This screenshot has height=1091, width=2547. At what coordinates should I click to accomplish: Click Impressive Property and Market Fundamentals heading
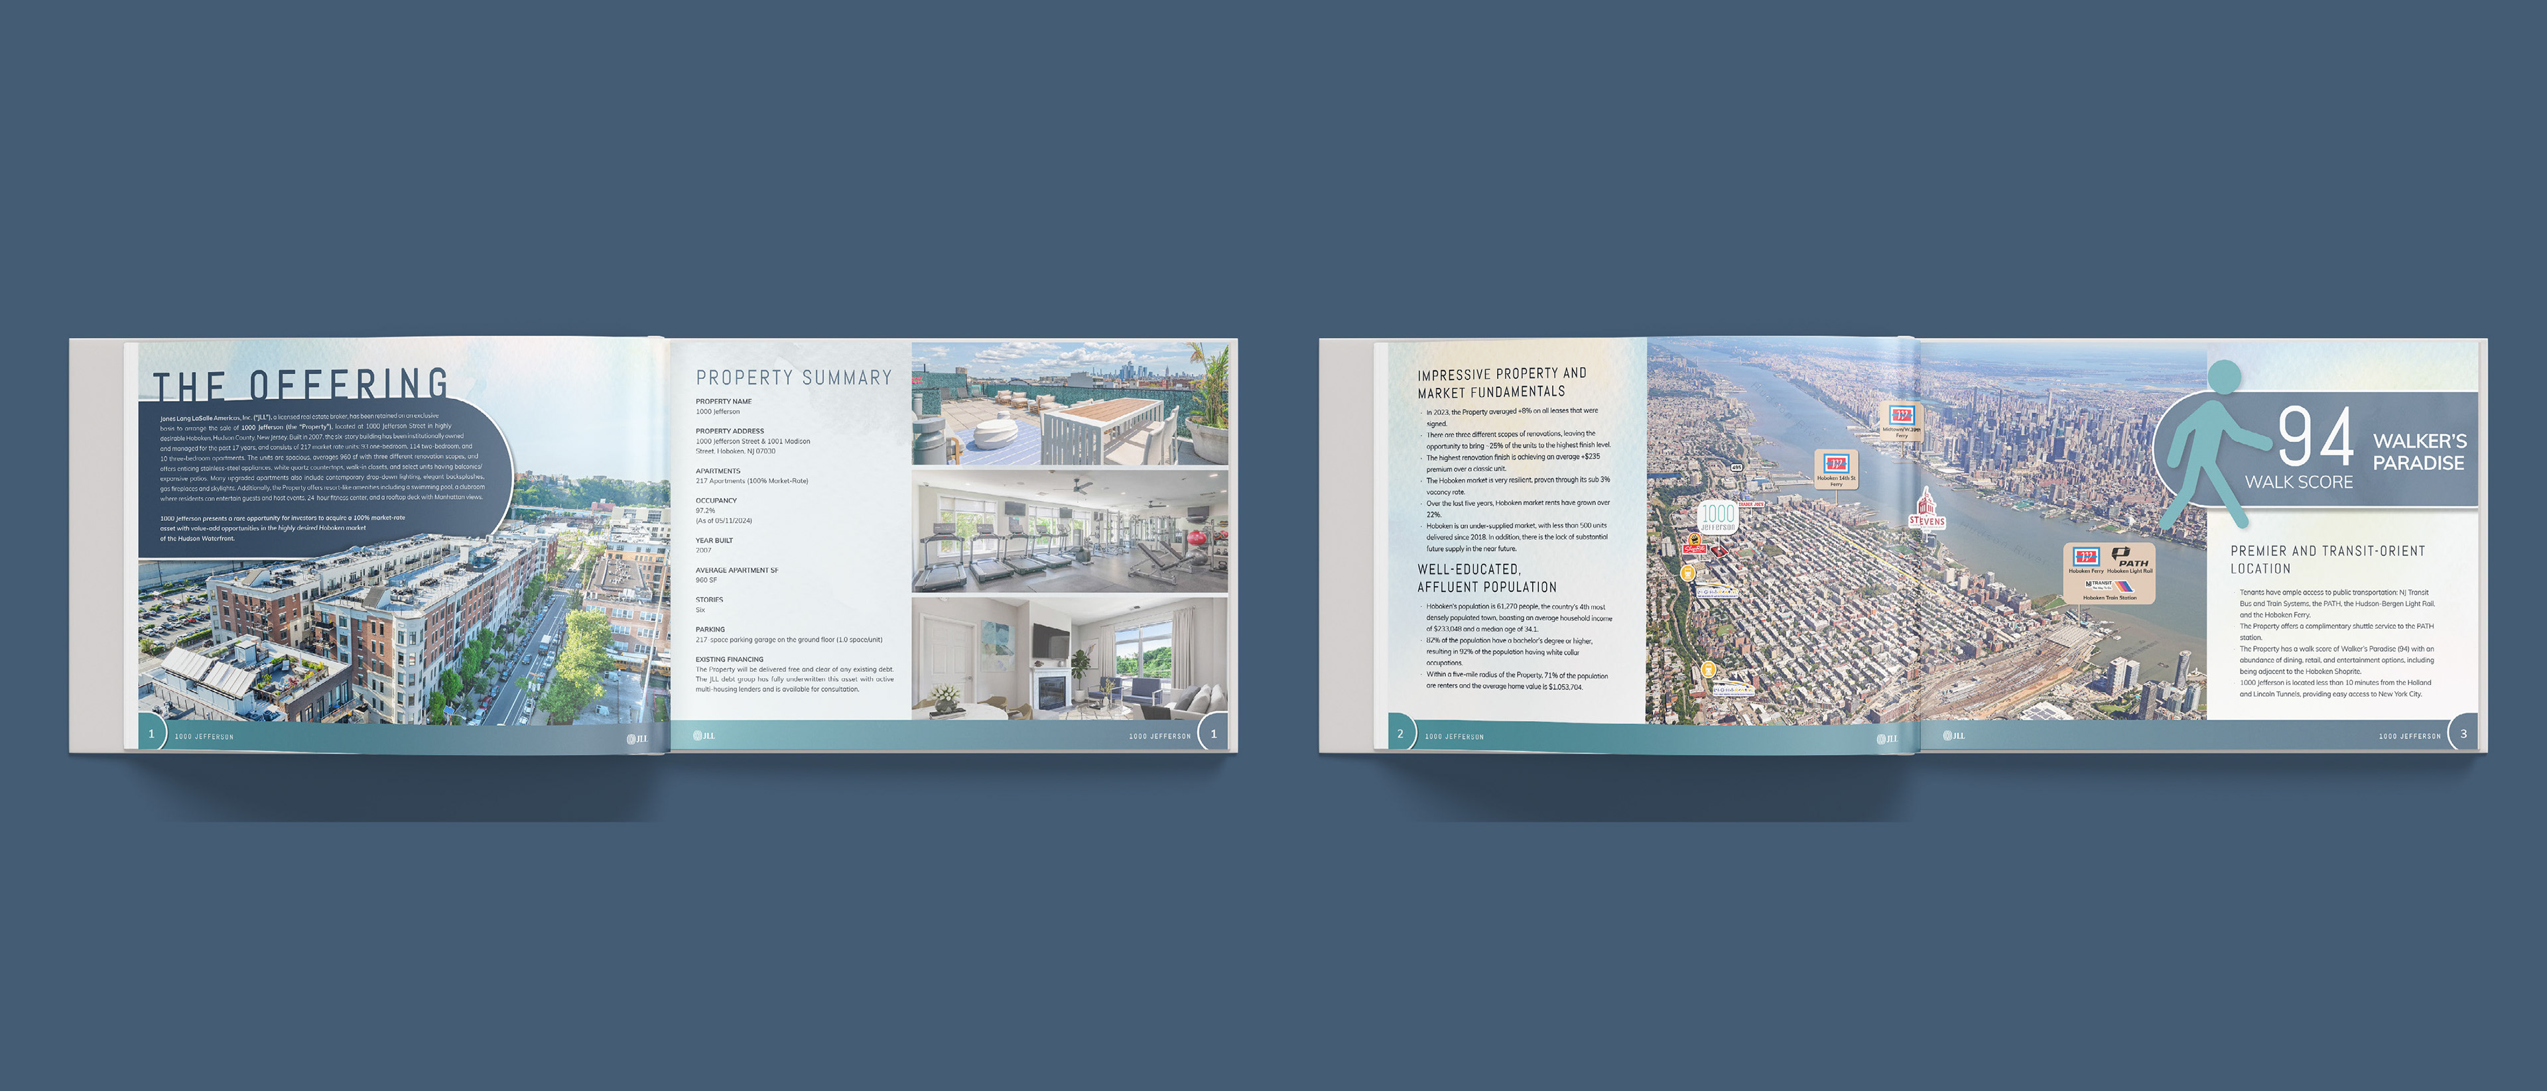pyautogui.click(x=1501, y=382)
